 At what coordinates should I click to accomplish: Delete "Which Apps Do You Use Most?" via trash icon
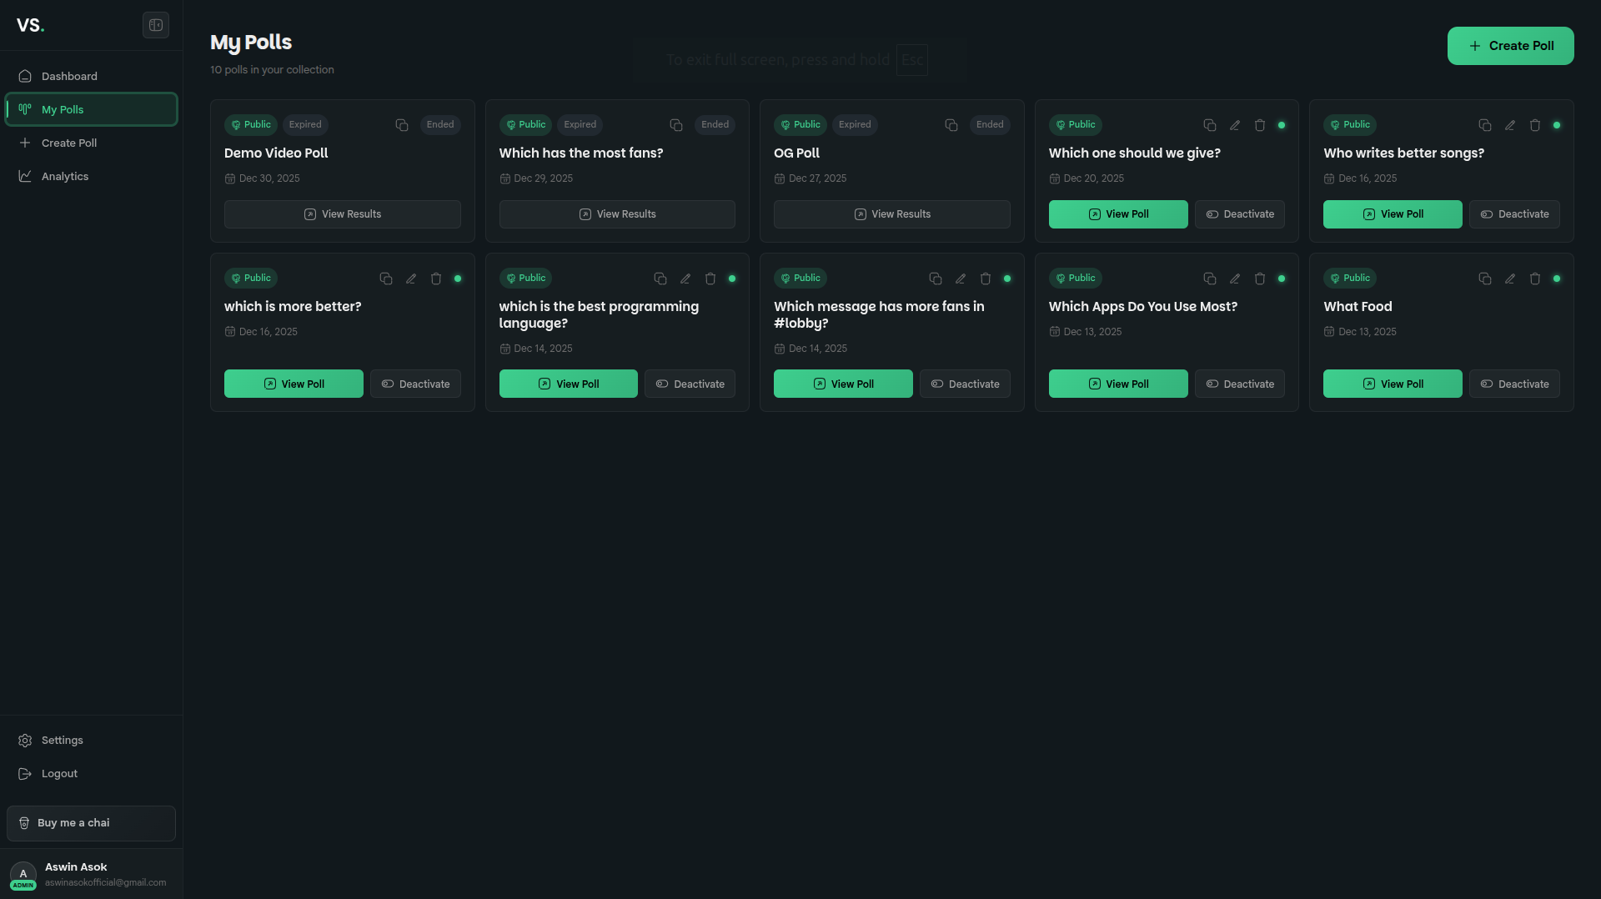pyautogui.click(x=1260, y=279)
